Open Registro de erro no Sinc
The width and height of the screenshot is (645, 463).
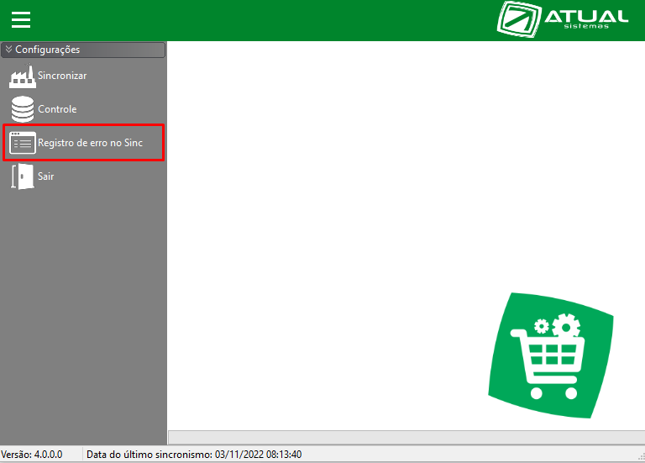pos(83,142)
